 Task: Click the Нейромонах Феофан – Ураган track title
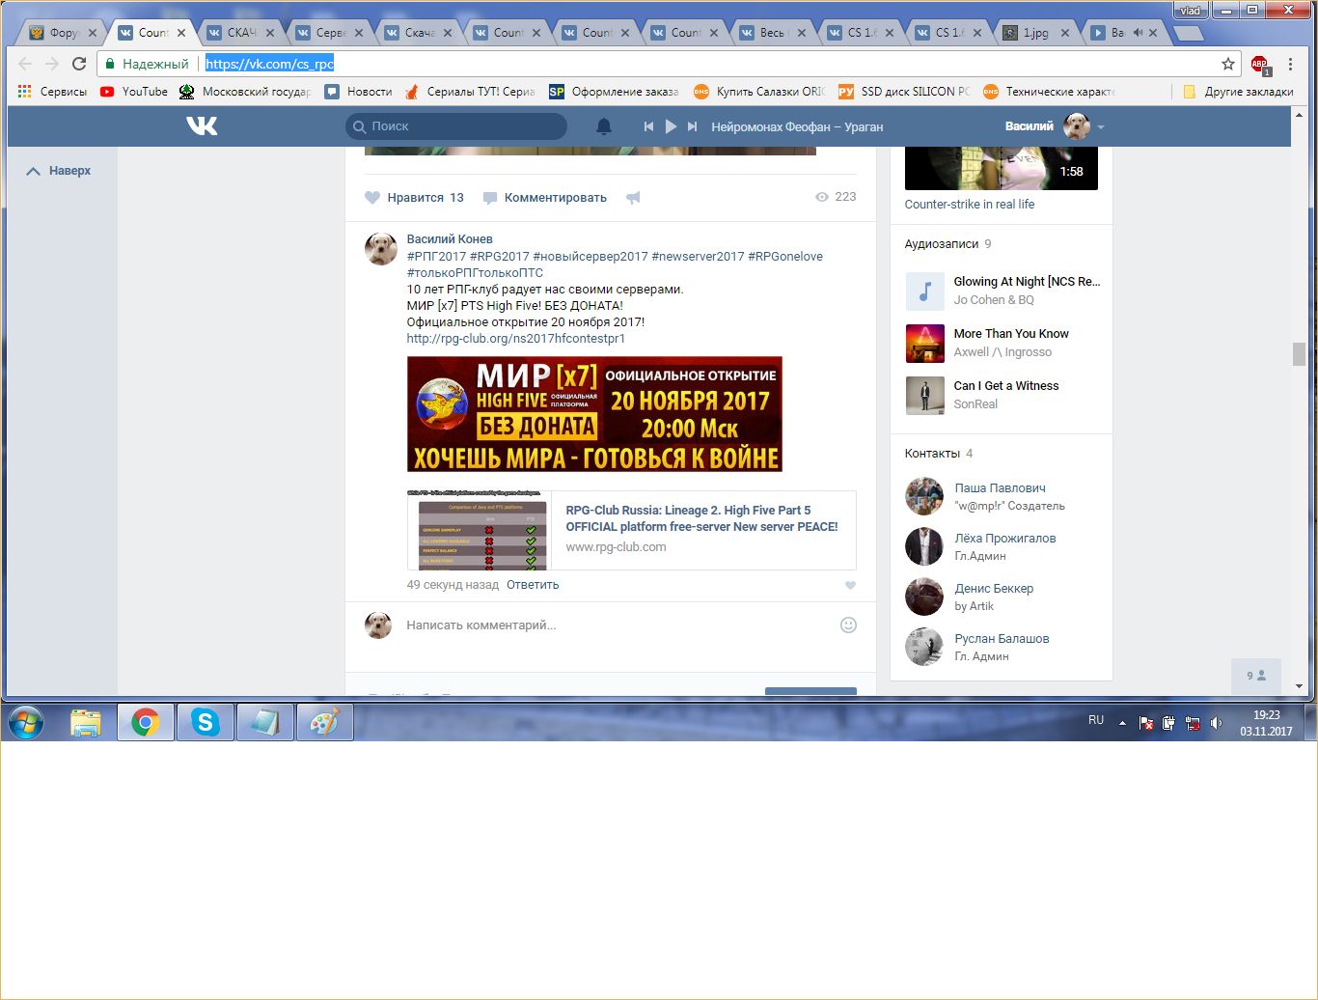coord(797,126)
